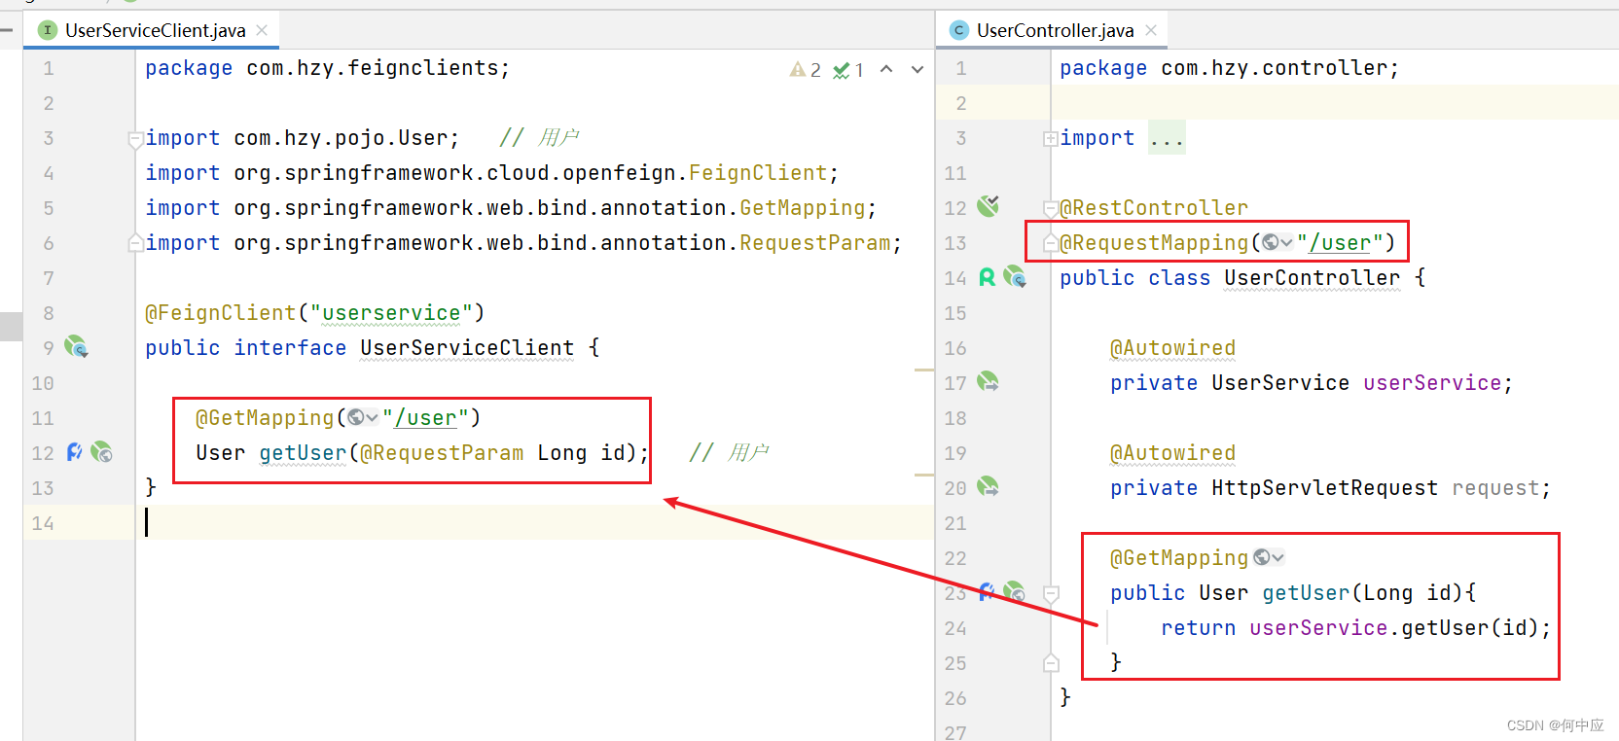Click GetMapping import on line 5

tap(511, 208)
